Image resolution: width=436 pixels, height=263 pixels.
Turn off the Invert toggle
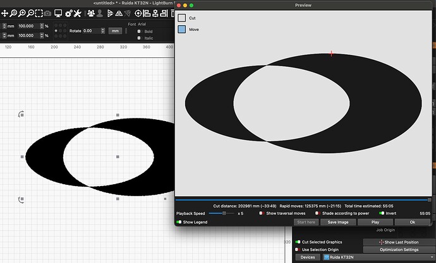click(382, 213)
